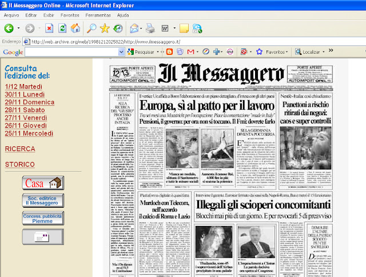Open the 28/11 Sabato edition link
Image resolution: width=366 pixels, height=277 pixels.
pos(25,110)
